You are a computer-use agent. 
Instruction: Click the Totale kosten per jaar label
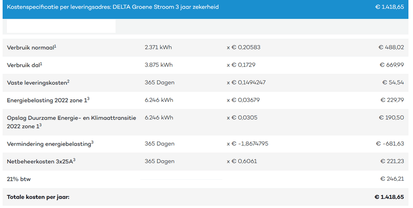point(38,197)
